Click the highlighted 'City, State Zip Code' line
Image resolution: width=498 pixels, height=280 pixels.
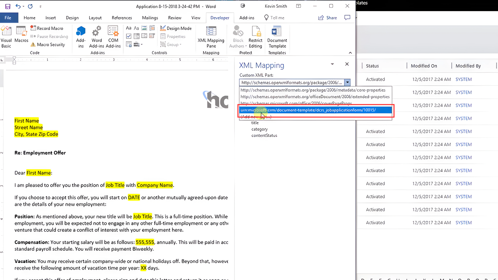[x=36, y=134]
